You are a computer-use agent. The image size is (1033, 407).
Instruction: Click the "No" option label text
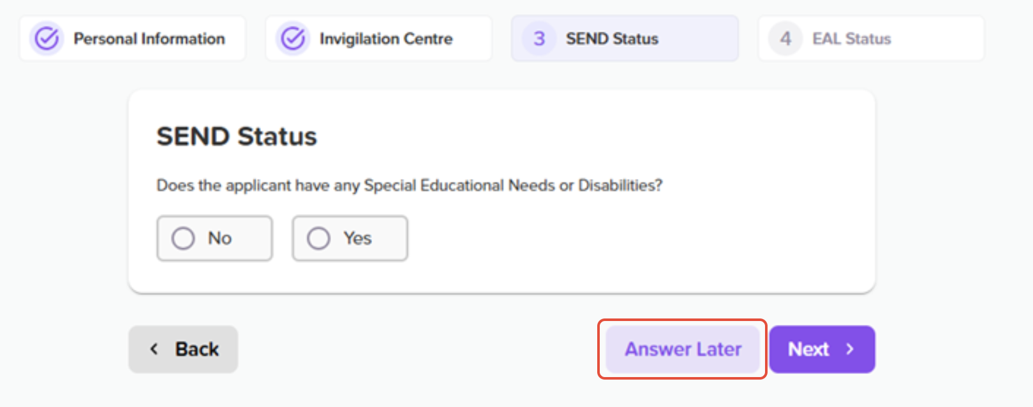(219, 238)
